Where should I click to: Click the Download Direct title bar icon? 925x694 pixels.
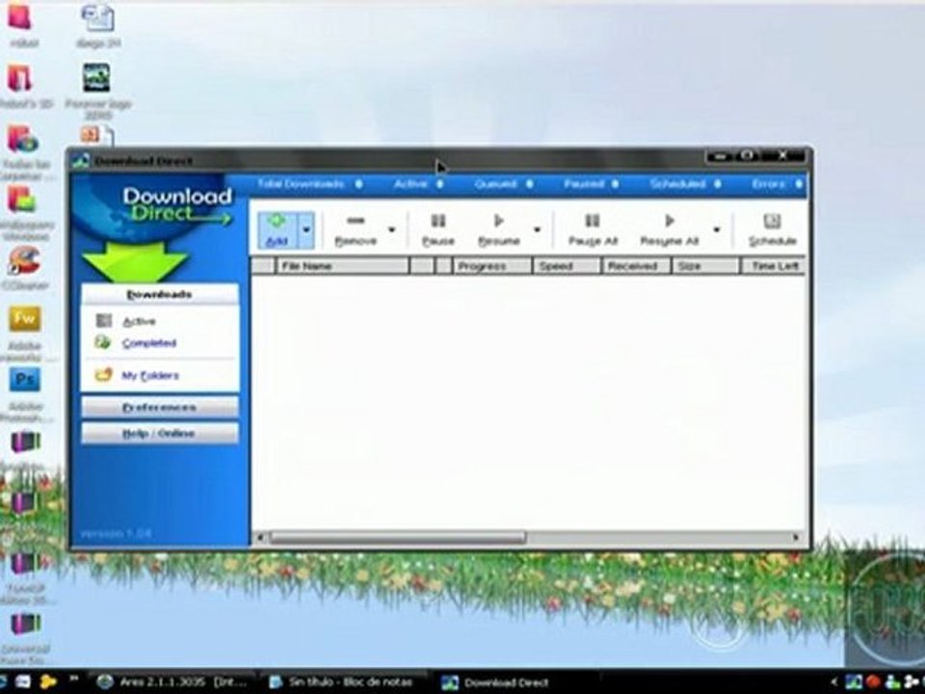(x=80, y=161)
